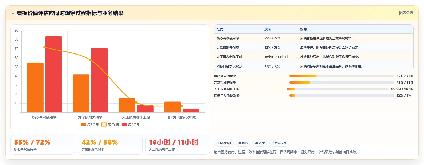Click the 数据卡片 tag chip

click(279, 143)
